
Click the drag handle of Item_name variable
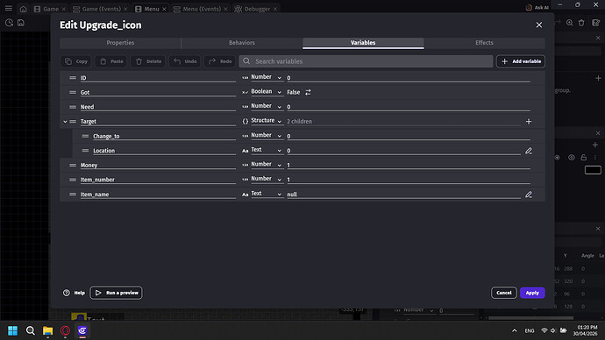pos(73,195)
